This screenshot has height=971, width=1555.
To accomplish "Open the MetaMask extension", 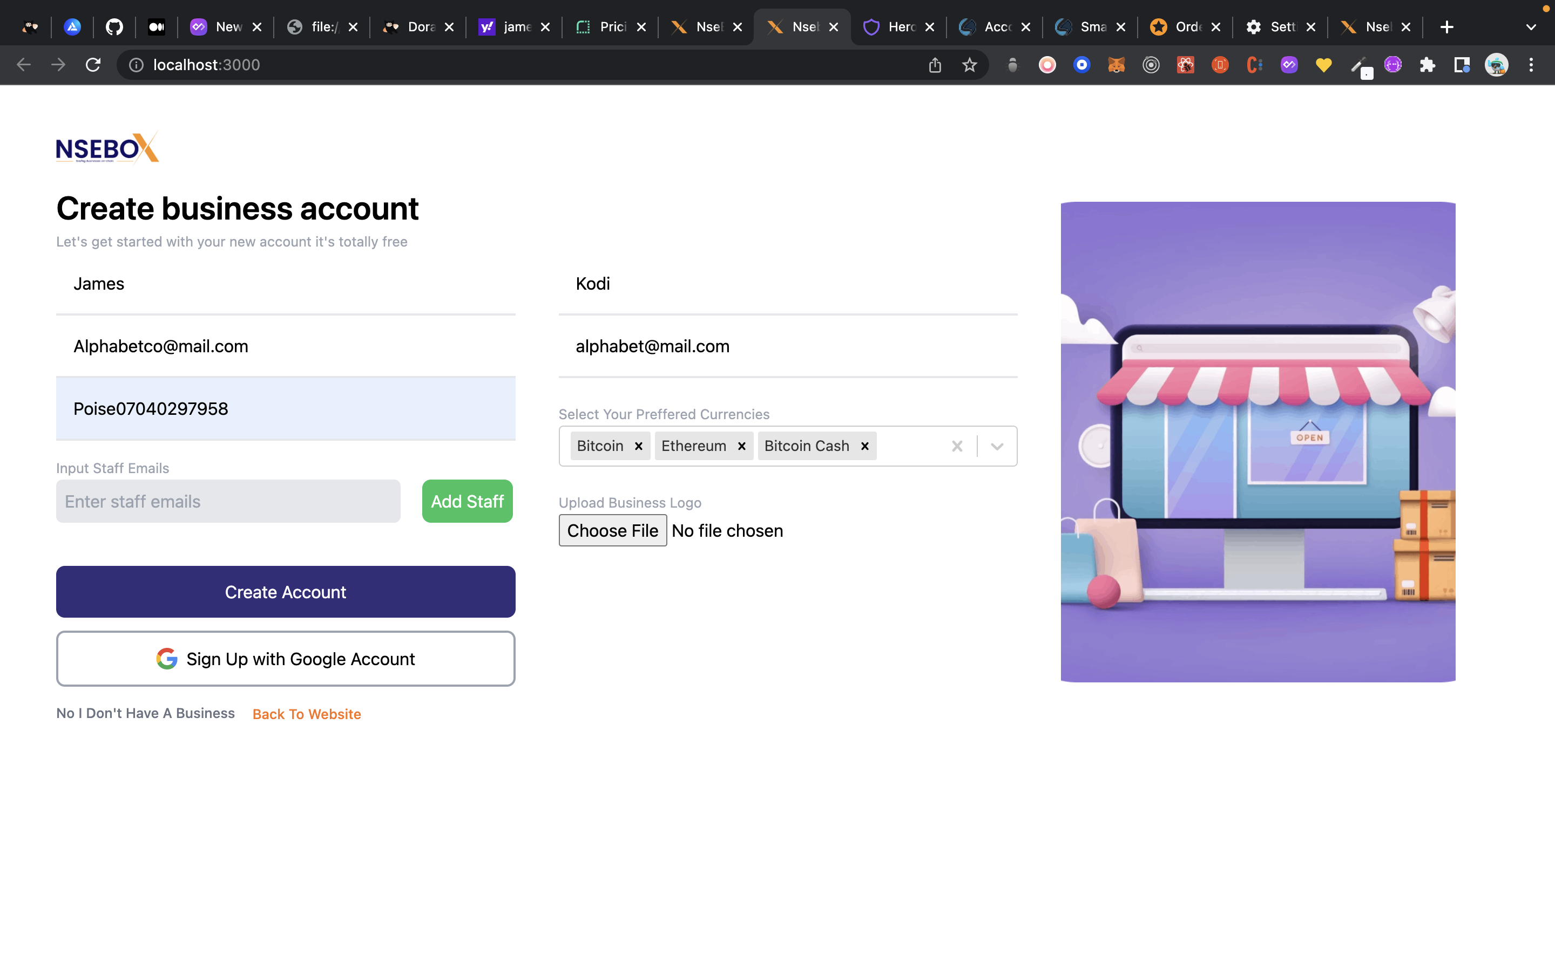I will tap(1117, 64).
